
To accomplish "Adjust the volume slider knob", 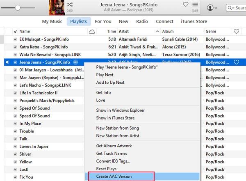I will point(18,7).
